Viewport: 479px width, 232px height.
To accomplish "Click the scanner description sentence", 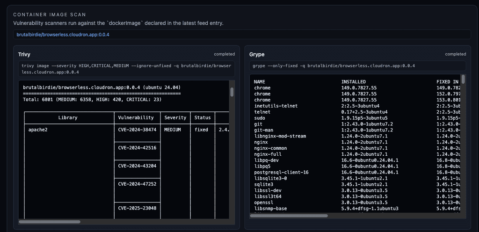I will 118,23.
